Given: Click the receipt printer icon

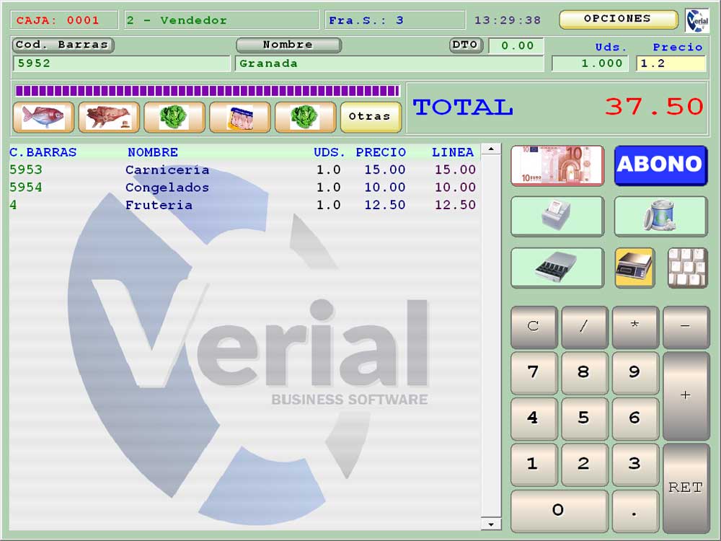Looking at the screenshot, I should pos(557,216).
